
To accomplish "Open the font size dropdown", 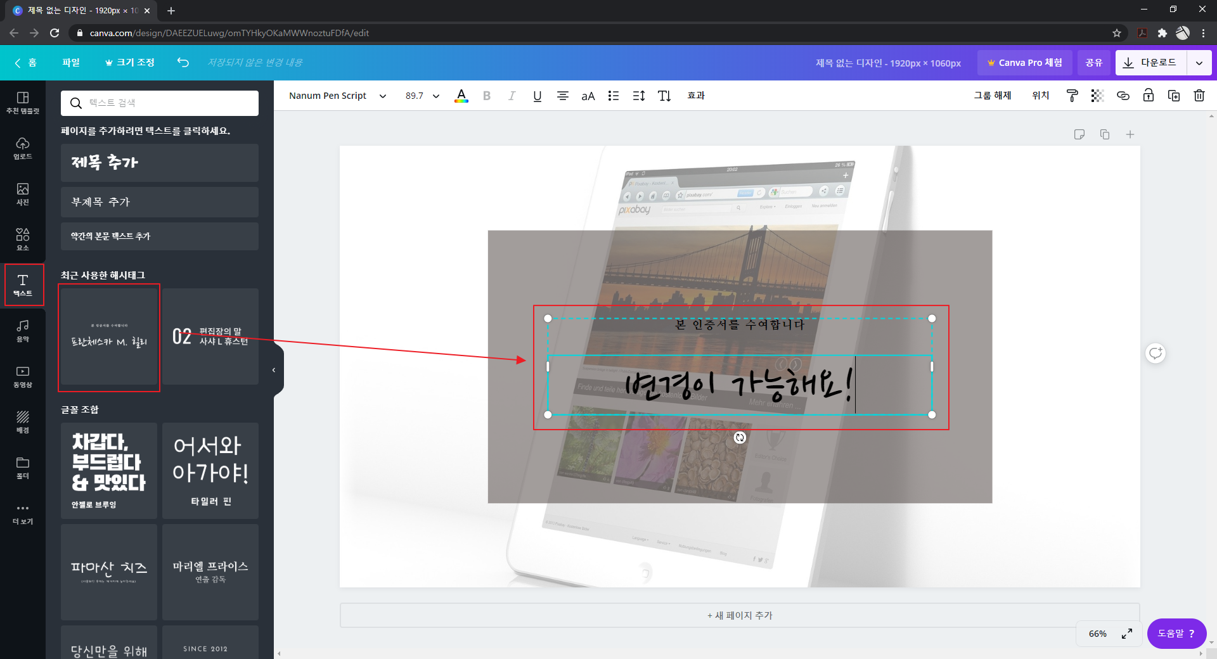I will click(422, 96).
